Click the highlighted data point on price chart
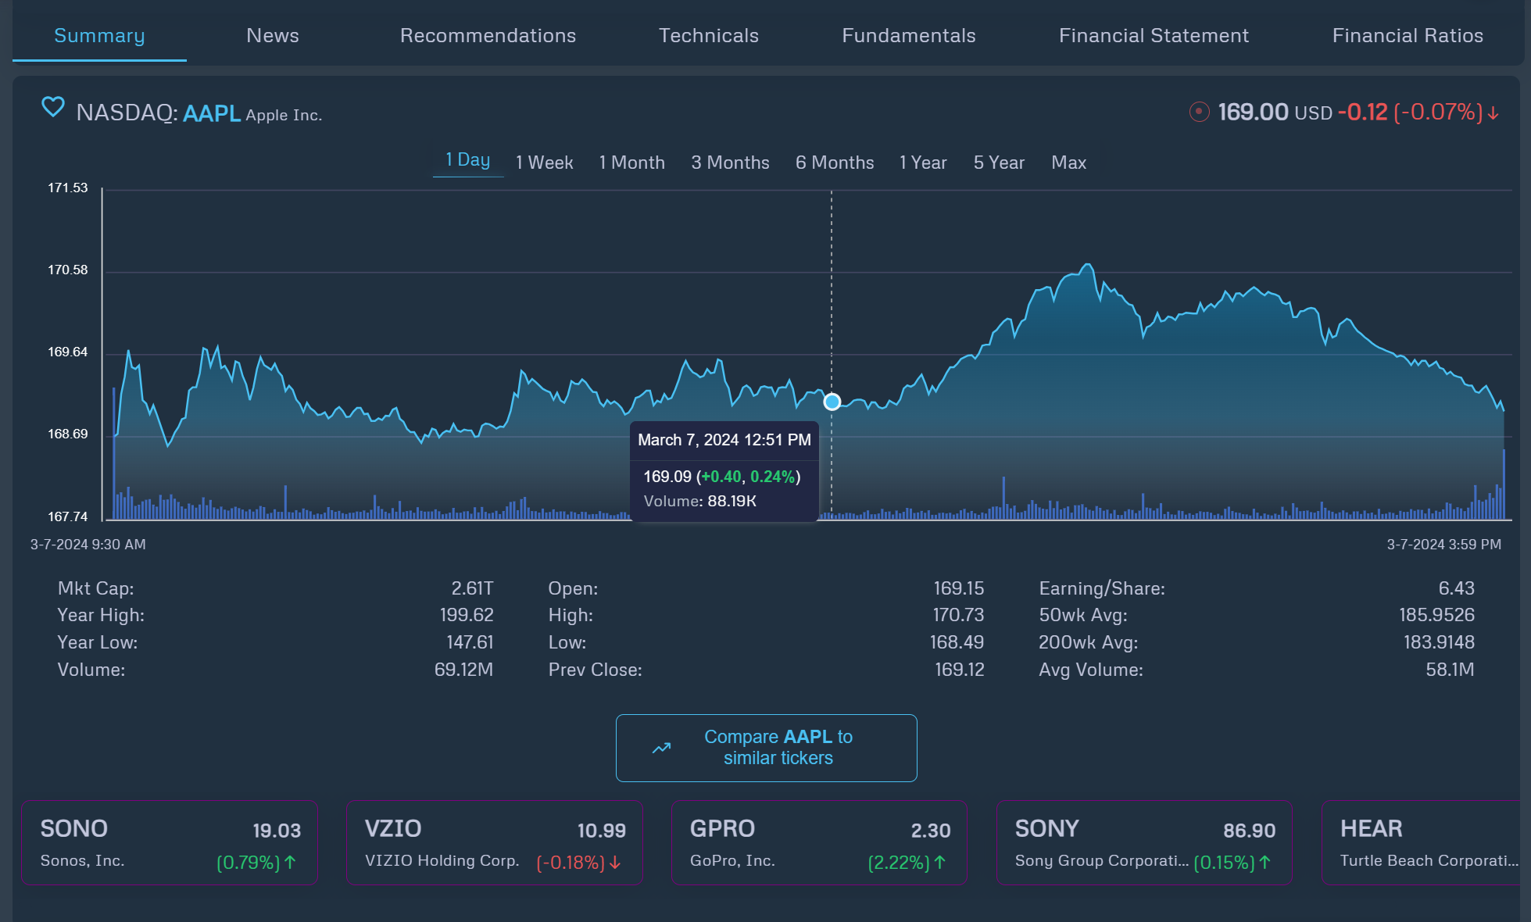 832,402
